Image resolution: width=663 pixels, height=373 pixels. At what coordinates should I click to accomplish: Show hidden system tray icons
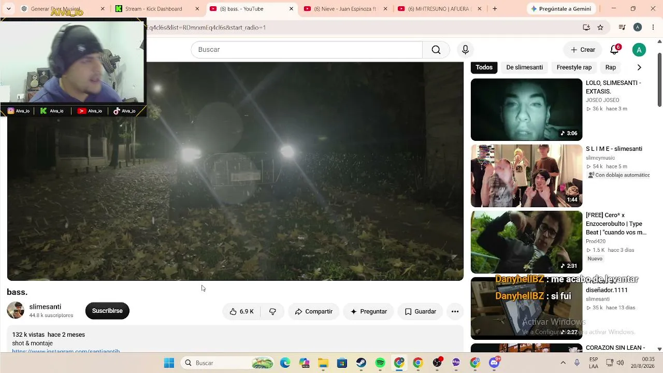[563, 363]
